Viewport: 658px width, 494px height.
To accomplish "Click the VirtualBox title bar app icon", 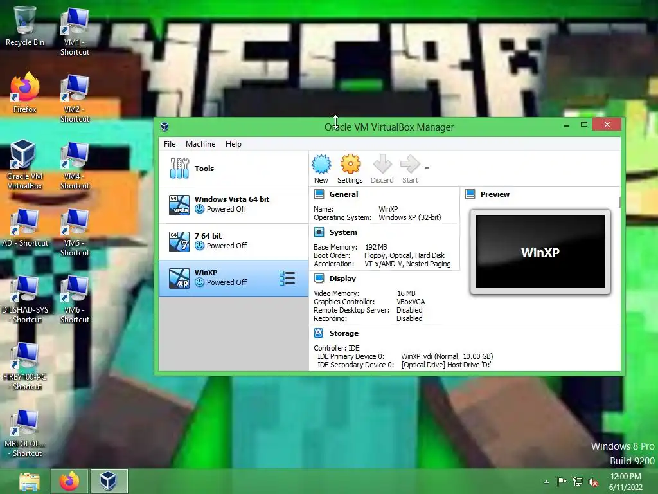I will click(x=164, y=127).
